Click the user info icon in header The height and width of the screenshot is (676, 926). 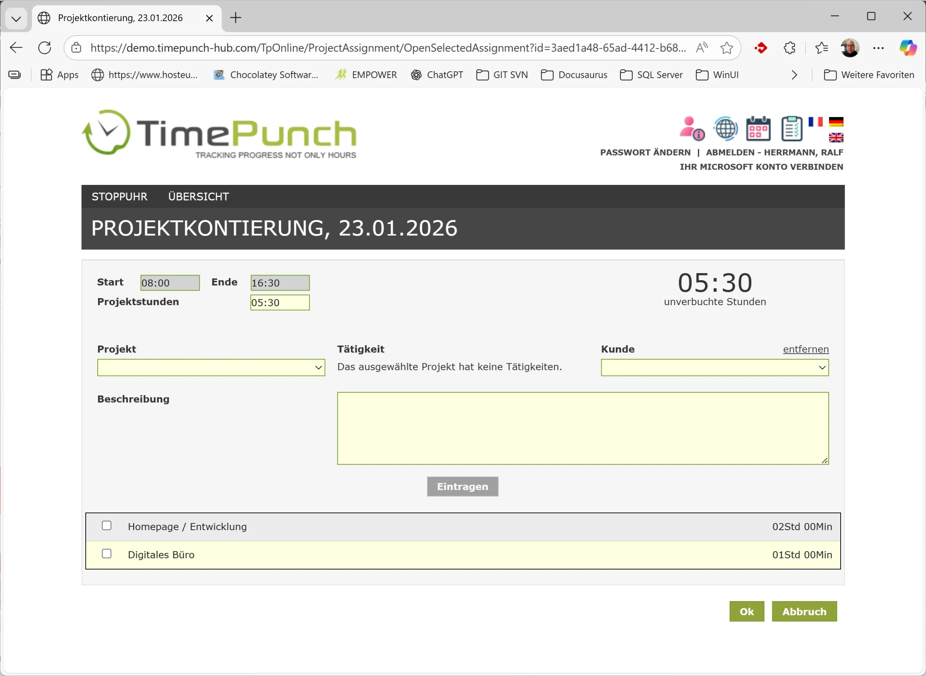pyautogui.click(x=691, y=128)
